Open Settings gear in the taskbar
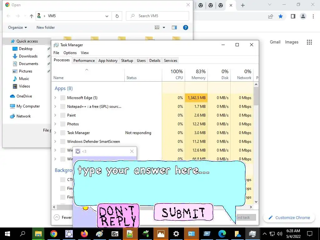The image size is (320, 240). [176, 234]
